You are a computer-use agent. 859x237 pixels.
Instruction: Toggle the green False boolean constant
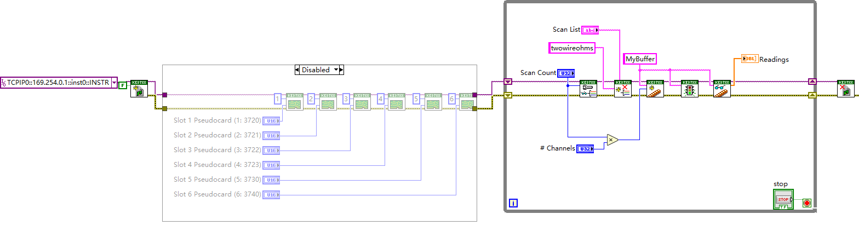tap(123, 85)
